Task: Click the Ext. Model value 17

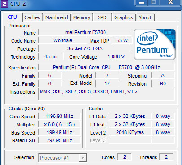Action: point(107,83)
